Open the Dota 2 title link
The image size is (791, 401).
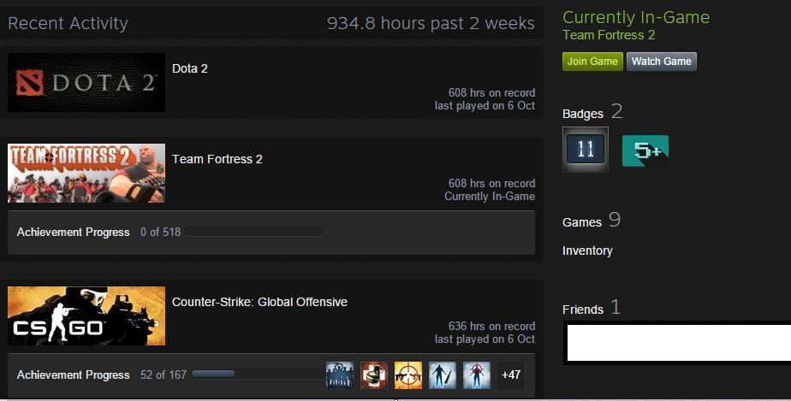(x=190, y=68)
